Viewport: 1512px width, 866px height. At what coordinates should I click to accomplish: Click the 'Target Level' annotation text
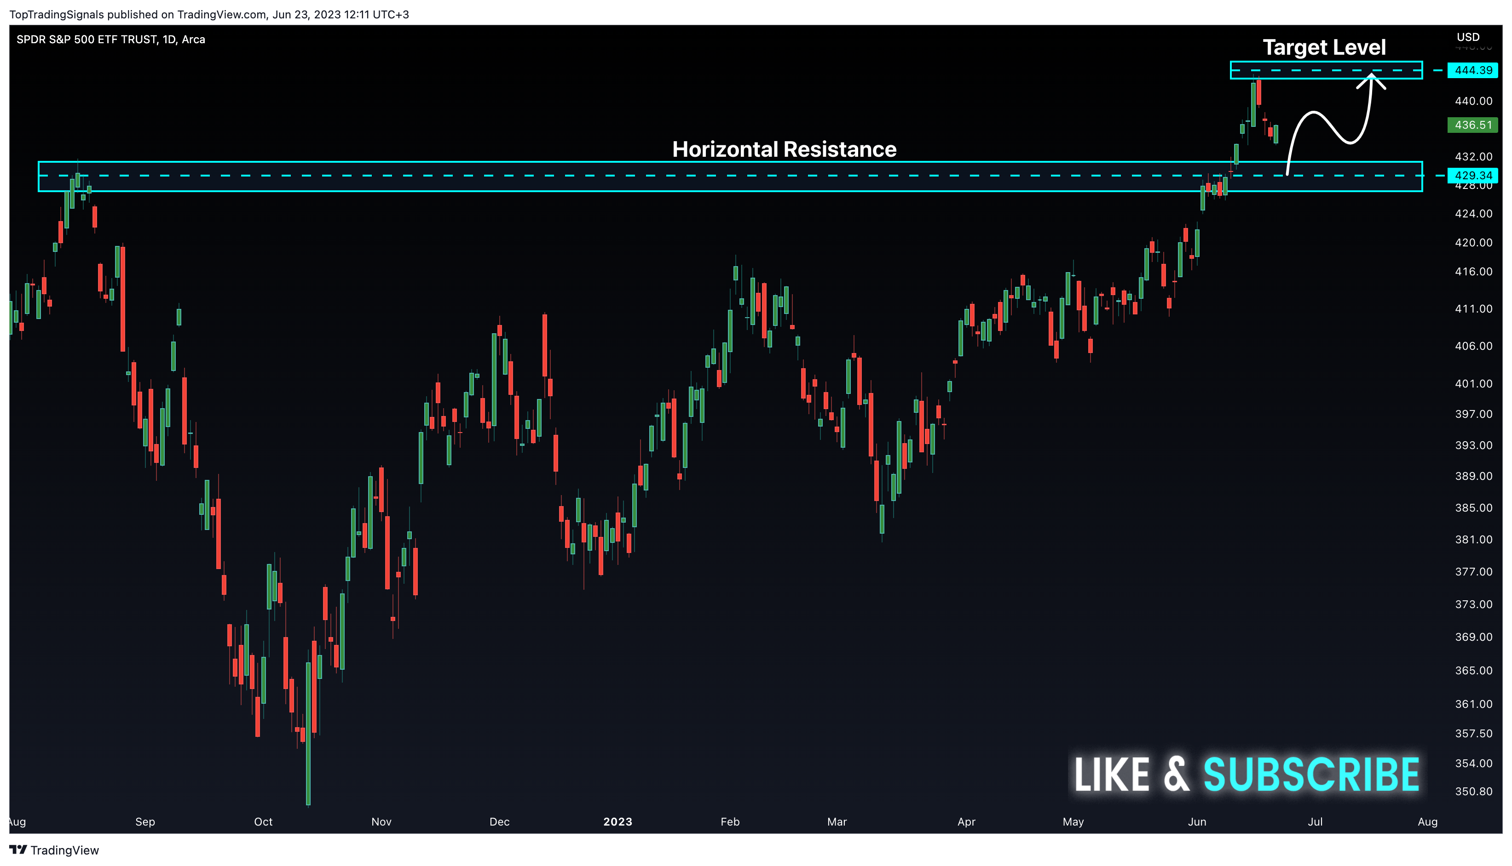(1324, 47)
